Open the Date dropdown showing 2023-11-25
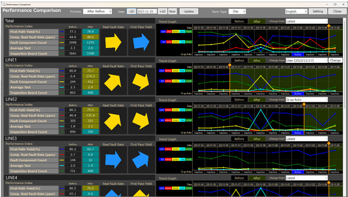Image resolution: width=348 pixels, height=197 pixels. (147, 11)
